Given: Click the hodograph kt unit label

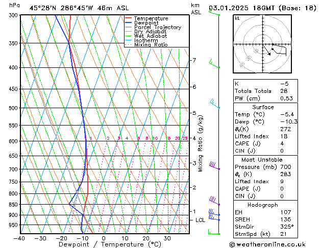Looking at the screenshot, I should click(x=237, y=18).
